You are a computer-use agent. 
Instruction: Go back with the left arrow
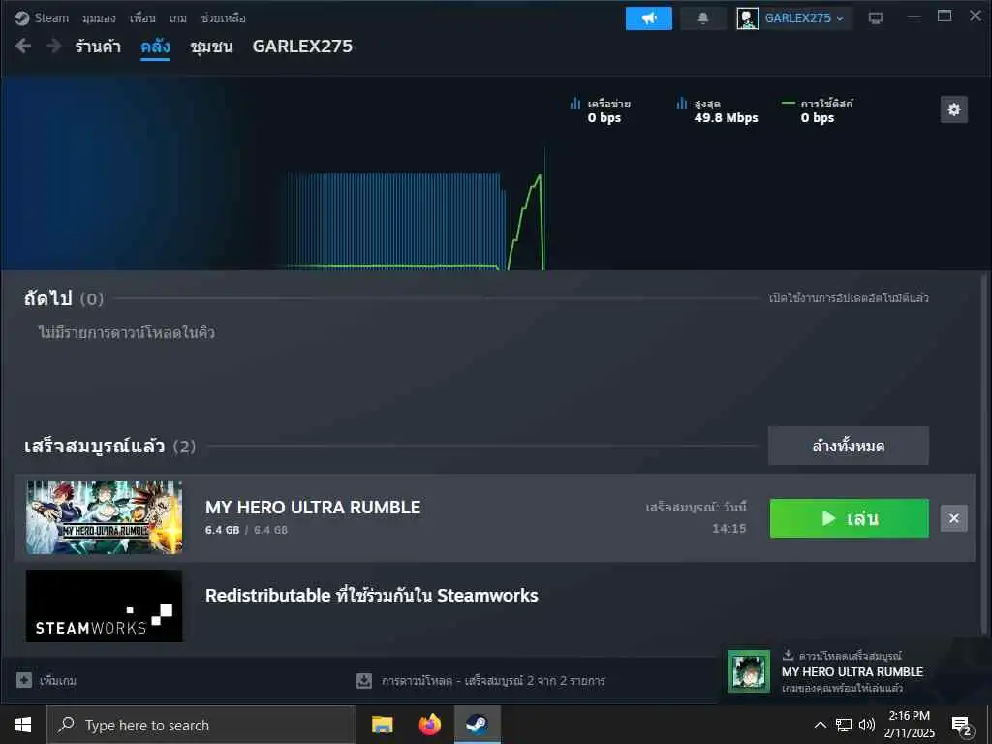click(x=23, y=46)
